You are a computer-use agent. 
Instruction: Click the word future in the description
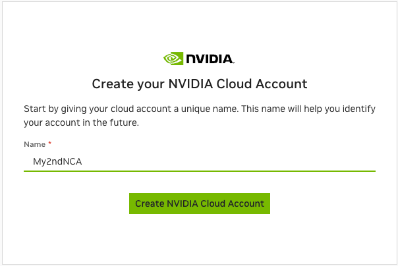pos(123,122)
